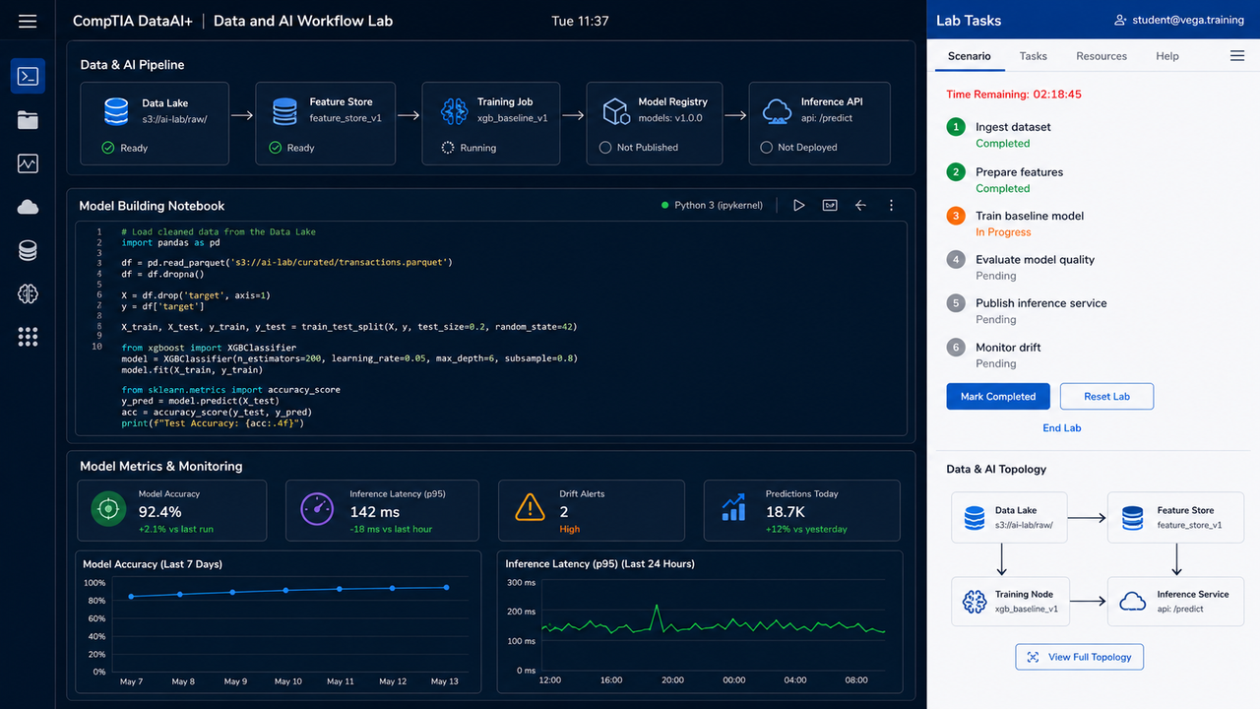Click the In Progress status label

(1003, 232)
